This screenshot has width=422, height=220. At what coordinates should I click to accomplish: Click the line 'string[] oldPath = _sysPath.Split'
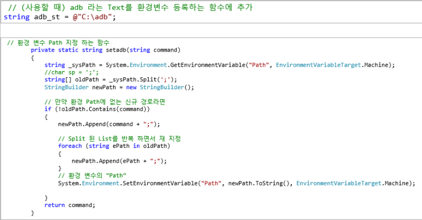click(111, 80)
